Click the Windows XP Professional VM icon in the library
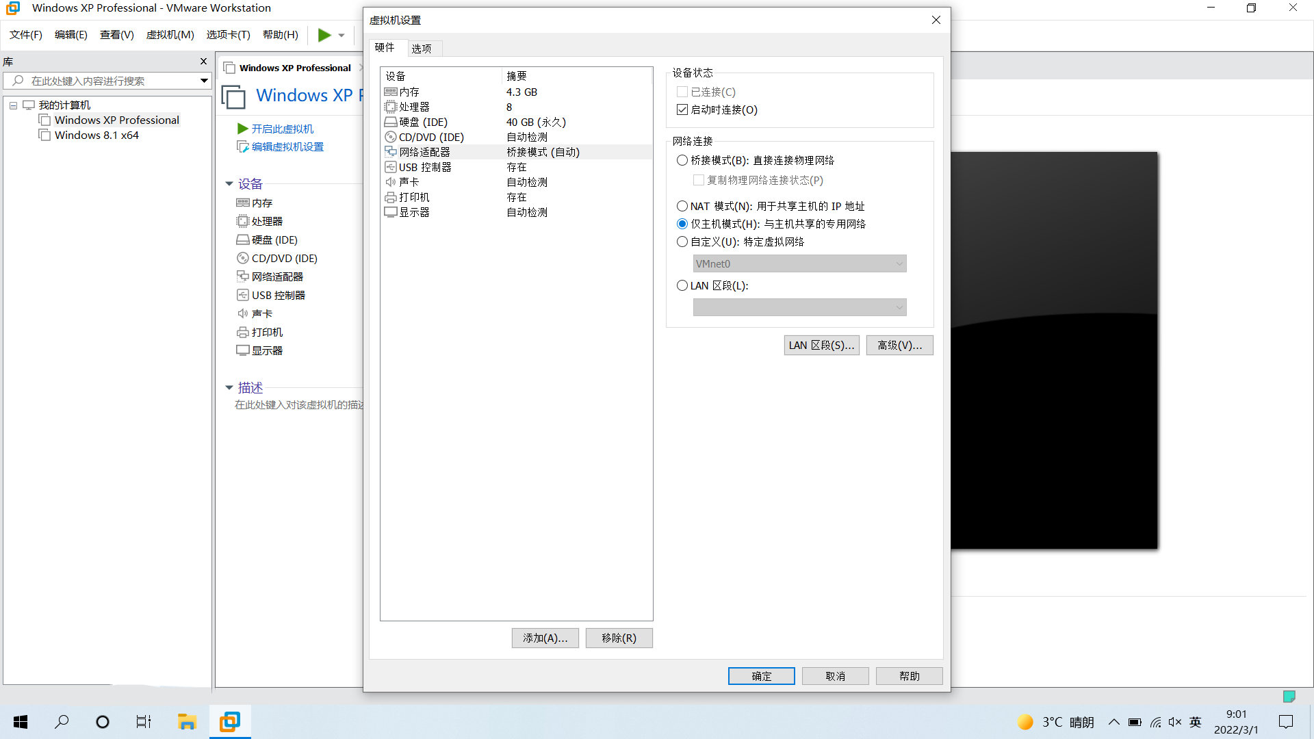This screenshot has height=739, width=1314. click(44, 120)
